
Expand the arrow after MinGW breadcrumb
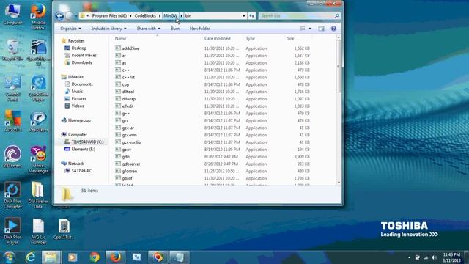pyautogui.click(x=181, y=16)
